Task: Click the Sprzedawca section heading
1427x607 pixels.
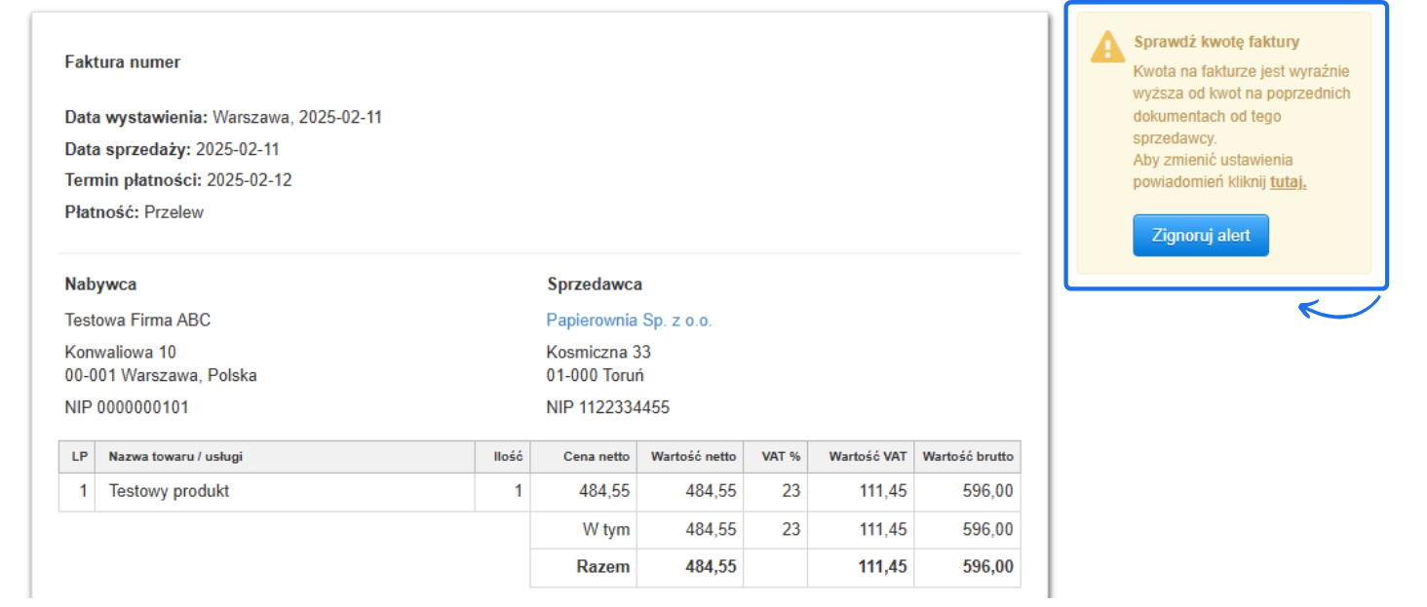Action: tap(595, 285)
